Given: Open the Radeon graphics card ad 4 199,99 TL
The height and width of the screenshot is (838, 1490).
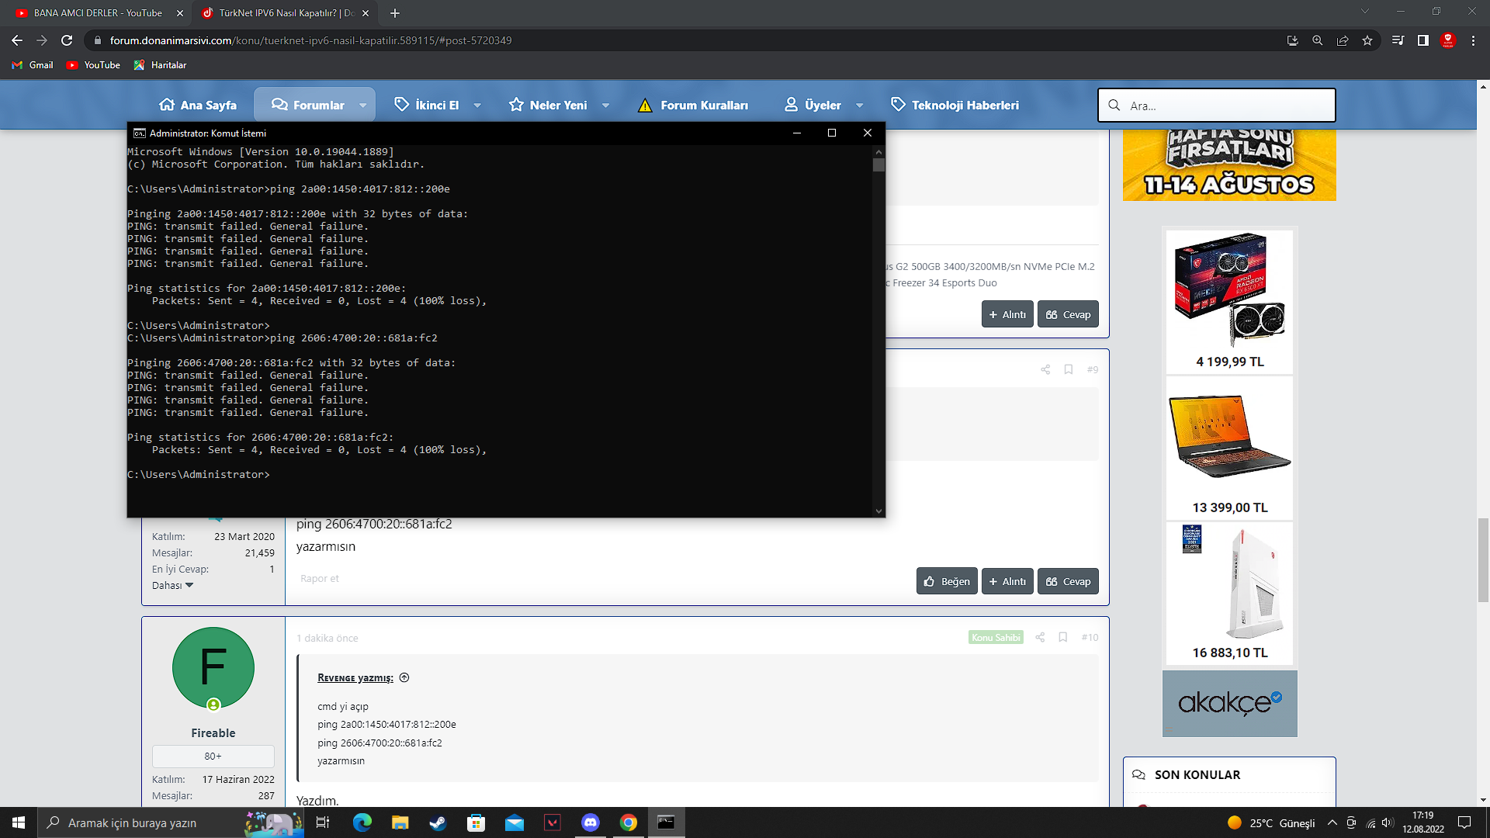Looking at the screenshot, I should (1229, 301).
